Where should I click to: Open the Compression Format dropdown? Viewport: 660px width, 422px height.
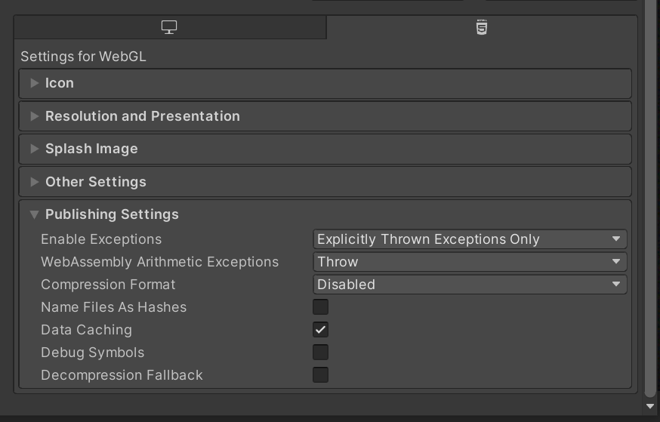[470, 285]
